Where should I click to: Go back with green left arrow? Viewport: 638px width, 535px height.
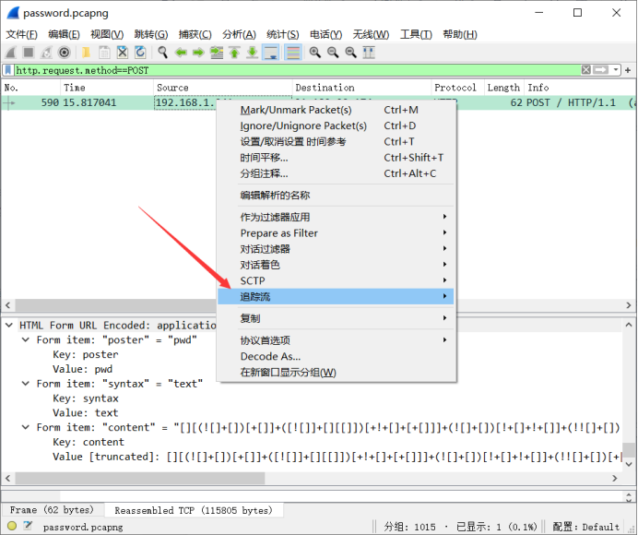(181, 53)
